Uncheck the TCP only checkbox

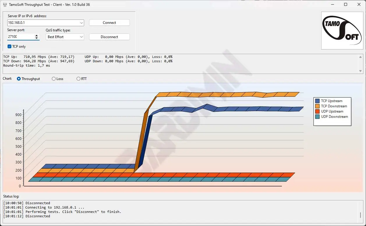click(10, 47)
